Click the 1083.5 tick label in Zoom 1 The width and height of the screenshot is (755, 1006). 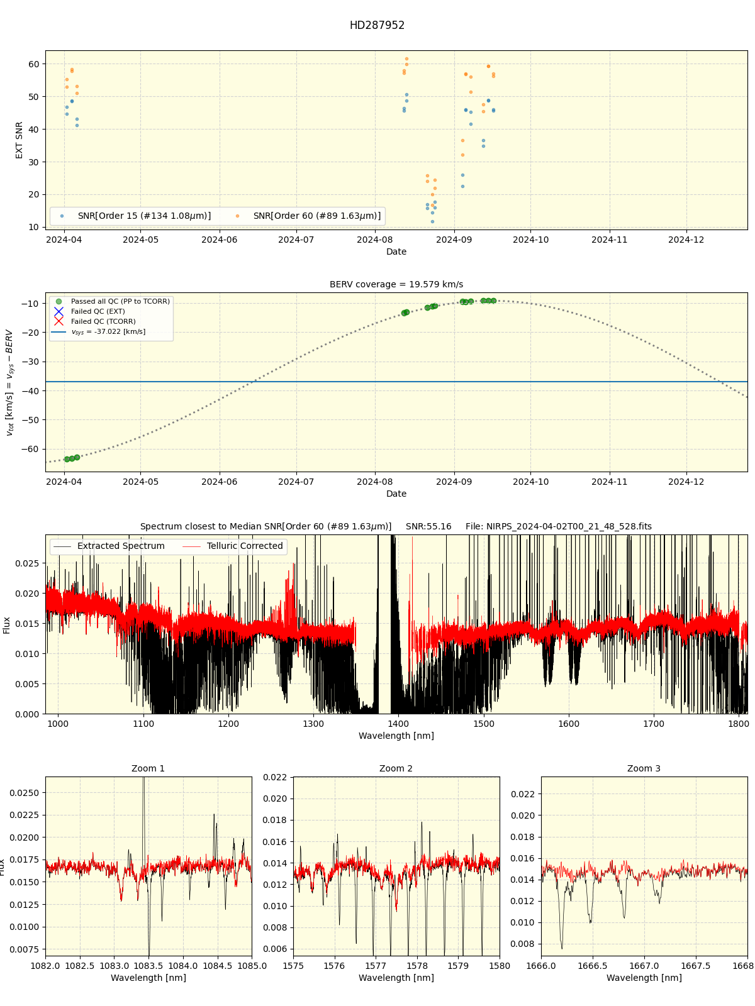tap(148, 966)
